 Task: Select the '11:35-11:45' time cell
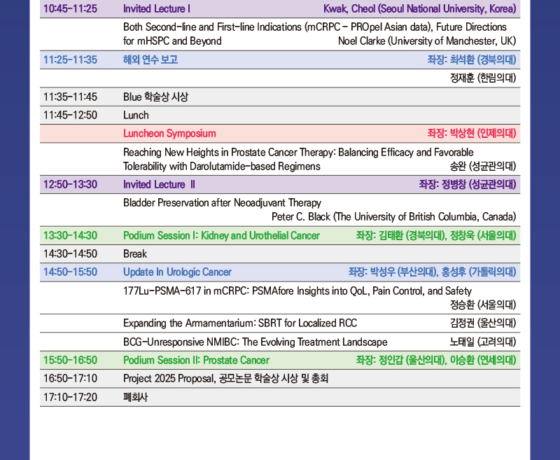70,97
